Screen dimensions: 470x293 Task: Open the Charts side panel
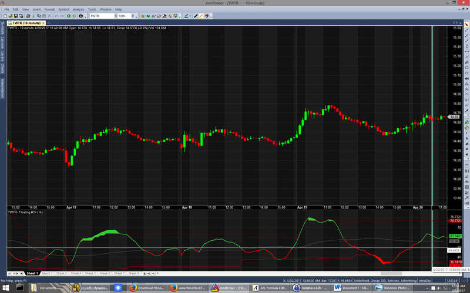coord(2,69)
